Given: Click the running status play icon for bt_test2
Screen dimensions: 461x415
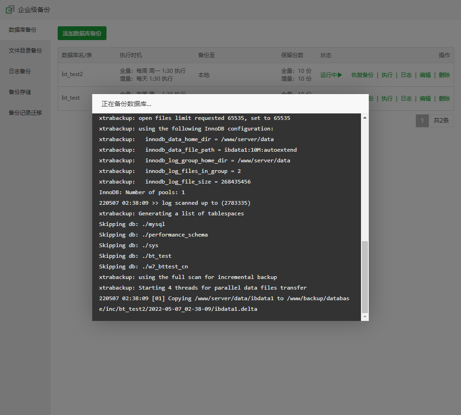Looking at the screenshot, I should pos(340,75).
